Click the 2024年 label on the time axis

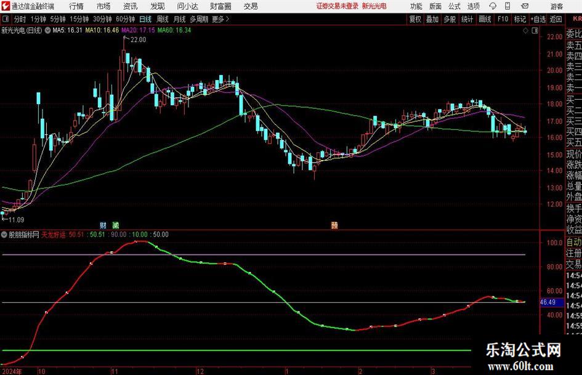tap(11, 371)
